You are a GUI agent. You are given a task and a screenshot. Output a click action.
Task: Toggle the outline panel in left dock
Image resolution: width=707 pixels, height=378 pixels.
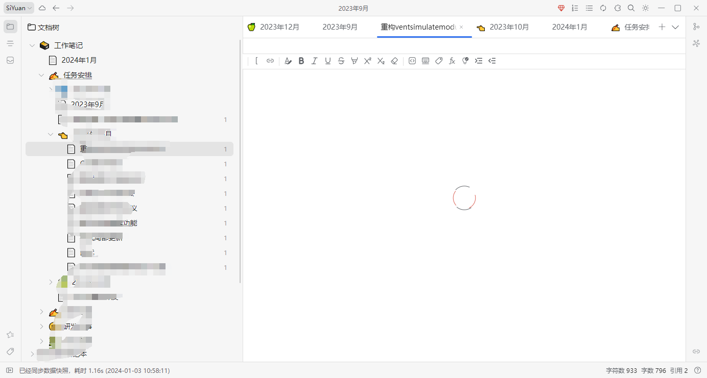tap(10, 43)
